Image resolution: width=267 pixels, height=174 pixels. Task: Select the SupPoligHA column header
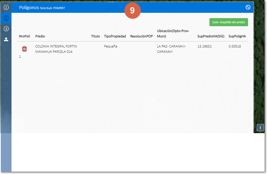237,36
